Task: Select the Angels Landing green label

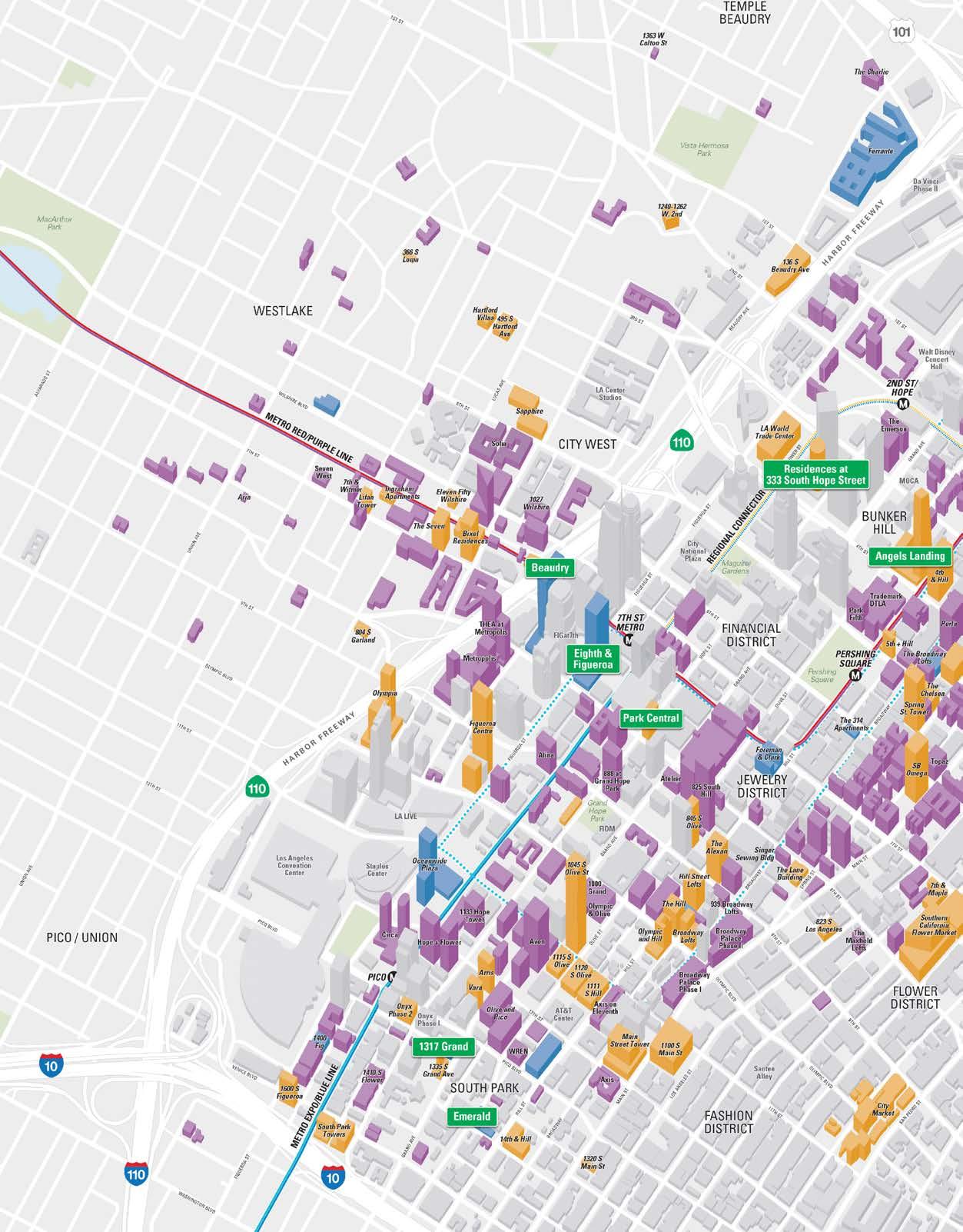Action: (910, 556)
